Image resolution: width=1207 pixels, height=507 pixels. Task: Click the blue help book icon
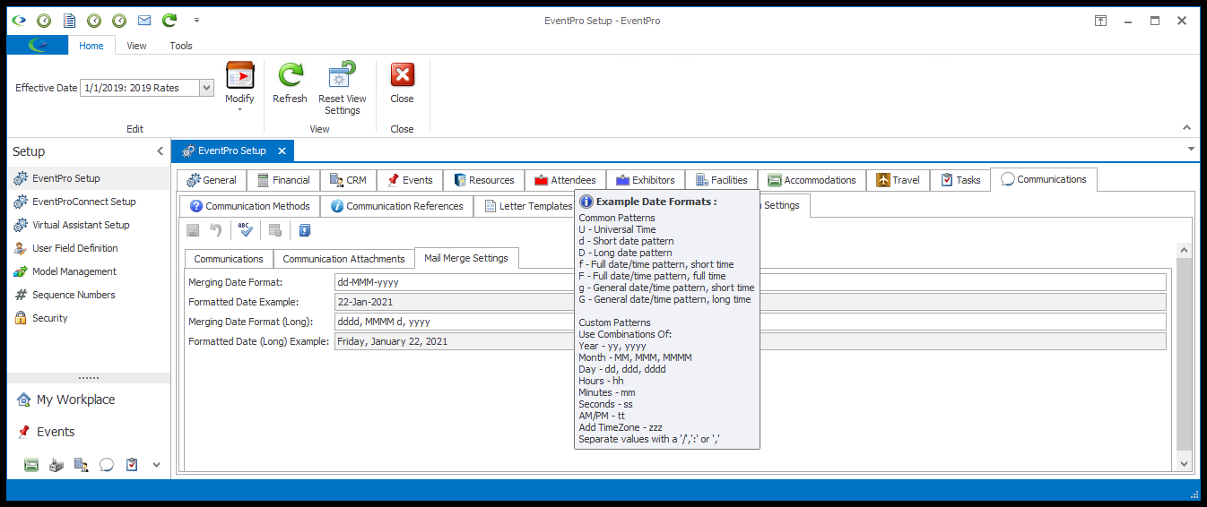tap(304, 231)
